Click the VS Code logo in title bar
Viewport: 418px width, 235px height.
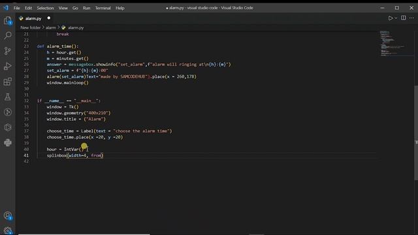point(6,8)
